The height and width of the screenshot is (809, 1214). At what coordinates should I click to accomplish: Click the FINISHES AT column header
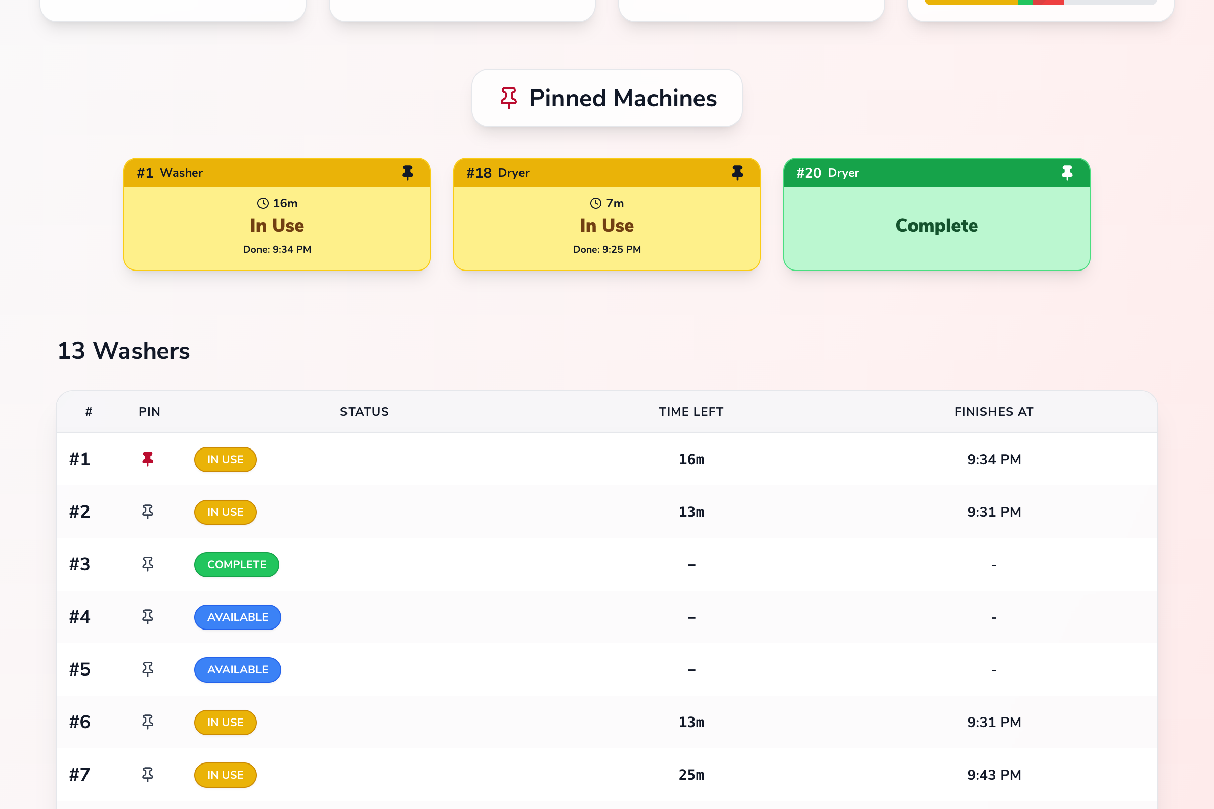click(x=993, y=411)
